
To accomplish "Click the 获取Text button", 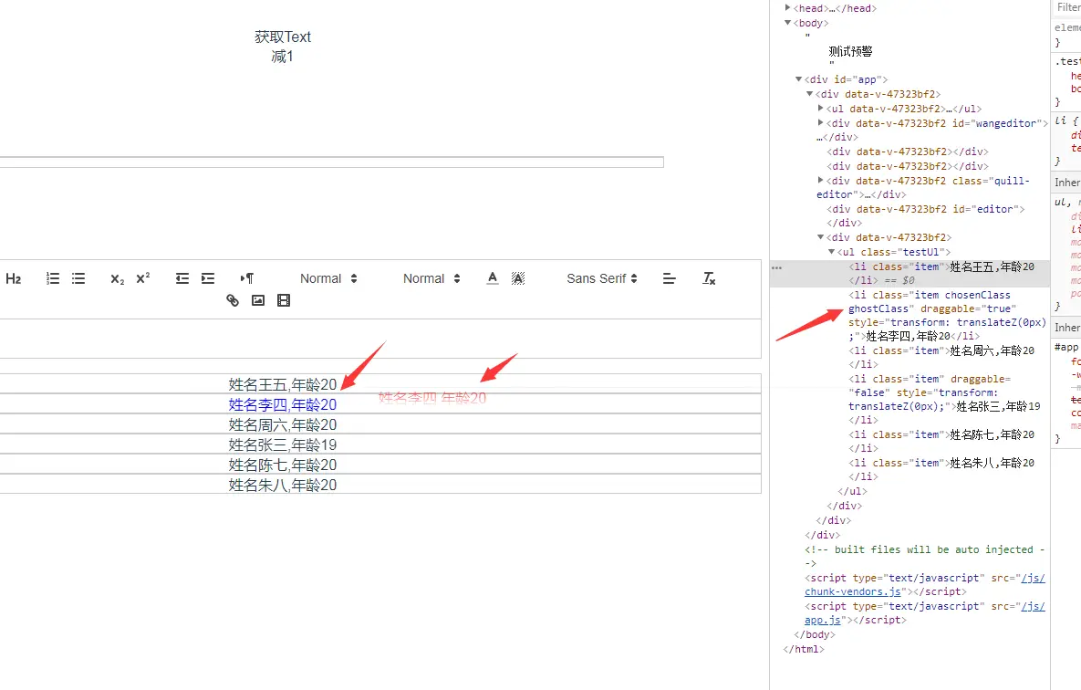I will point(283,37).
